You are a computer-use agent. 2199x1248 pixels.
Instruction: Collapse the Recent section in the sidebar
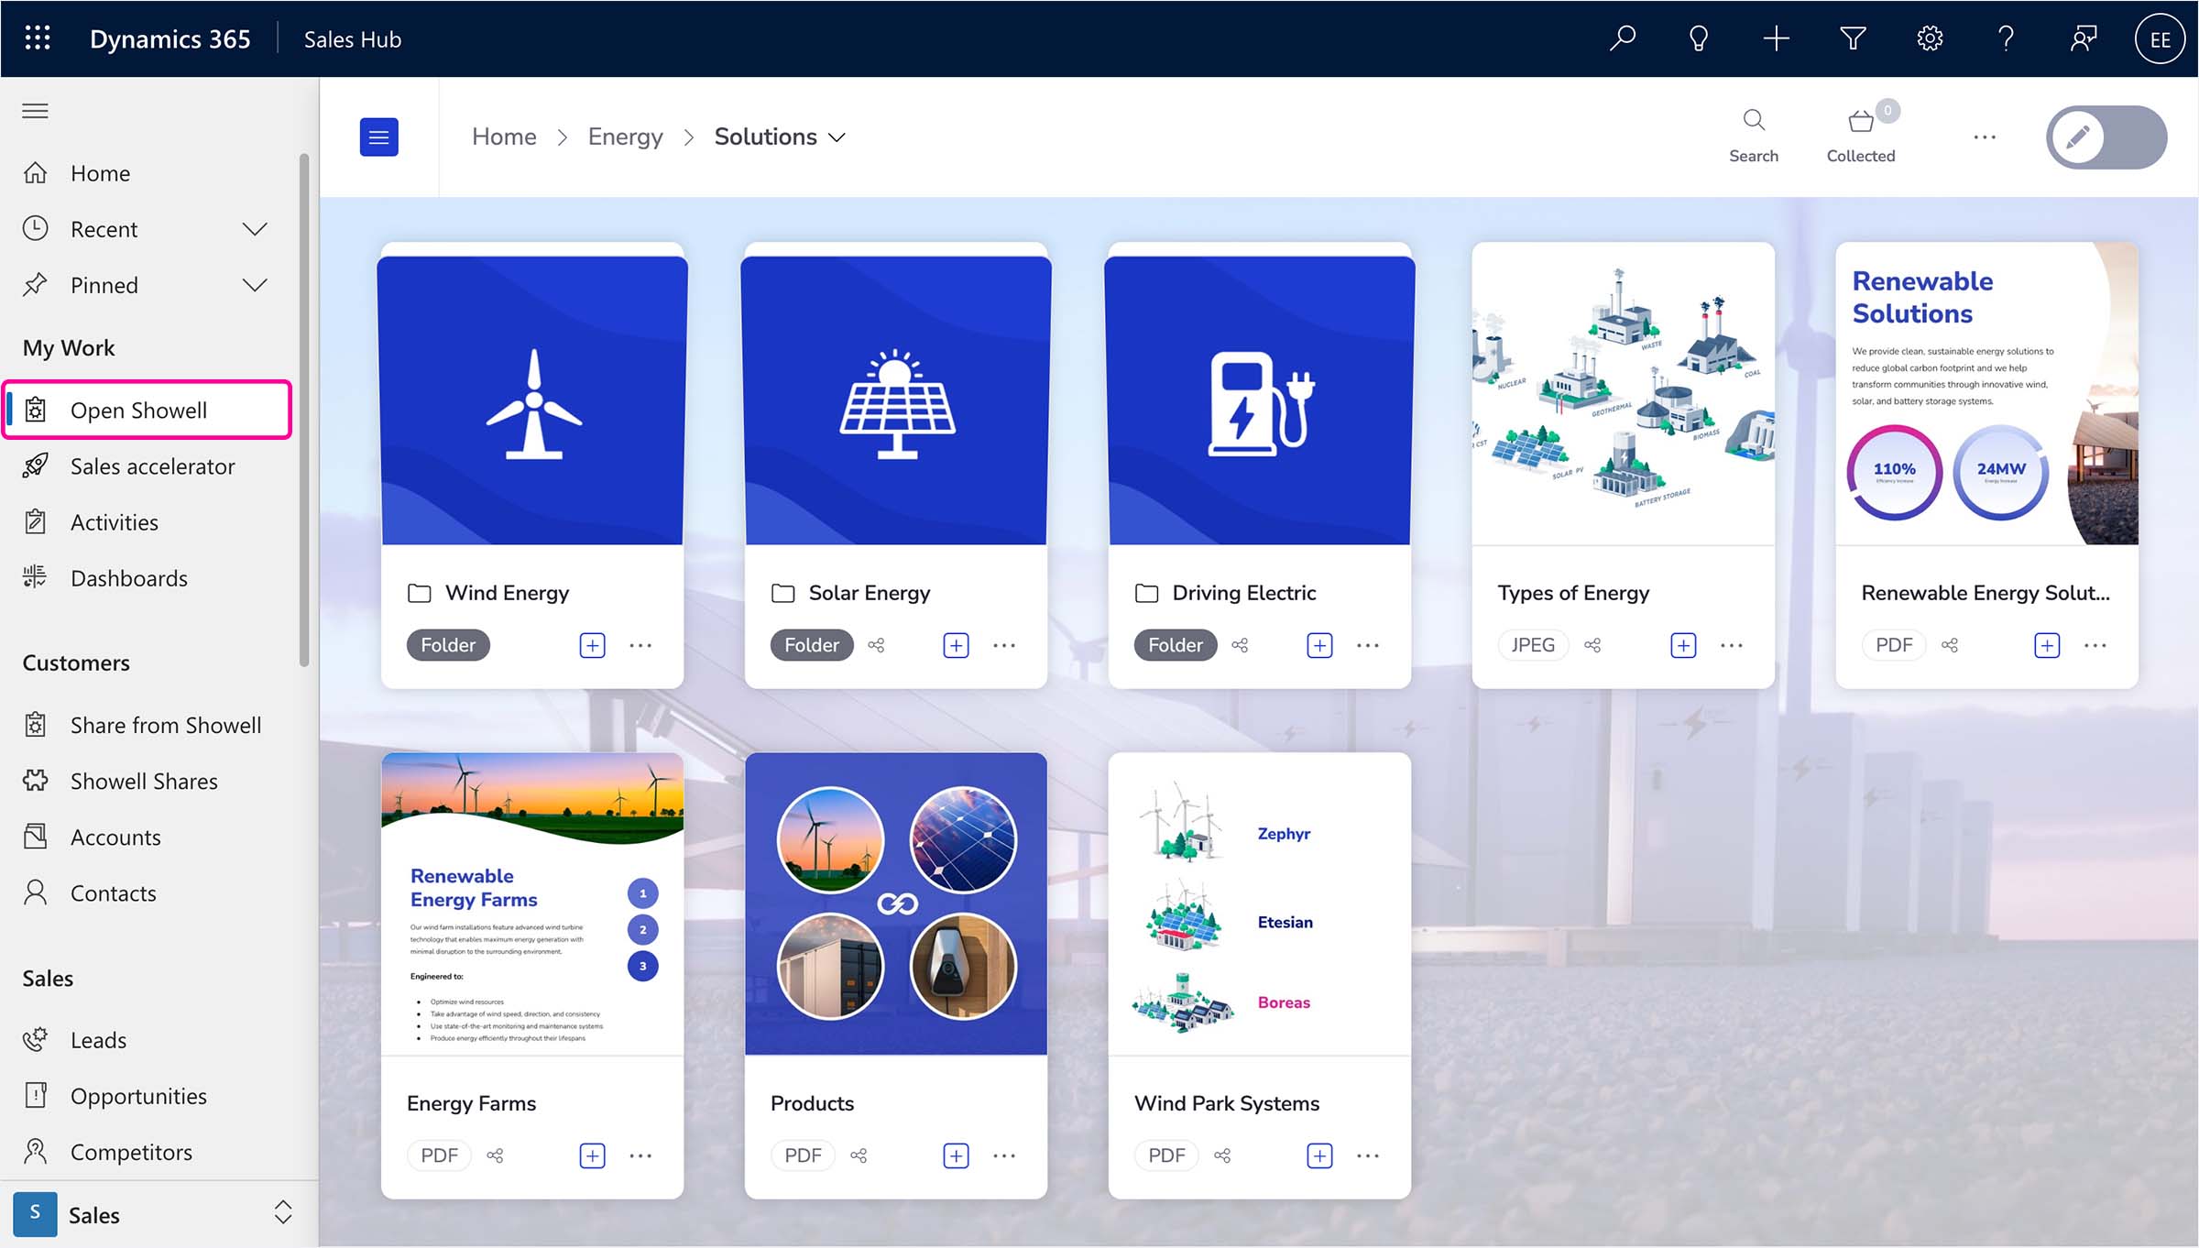tap(255, 229)
